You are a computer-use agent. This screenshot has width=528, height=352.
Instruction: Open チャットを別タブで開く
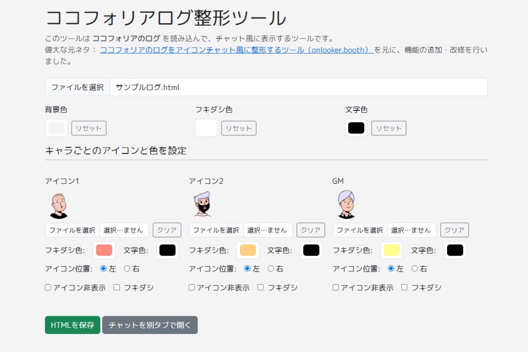[x=150, y=325]
